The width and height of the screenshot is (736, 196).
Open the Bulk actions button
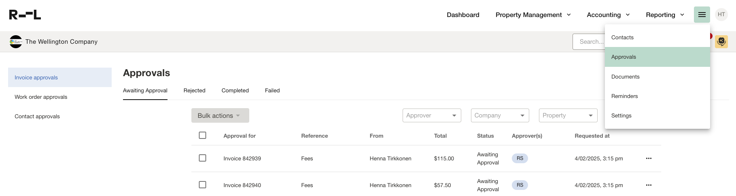[x=220, y=115]
